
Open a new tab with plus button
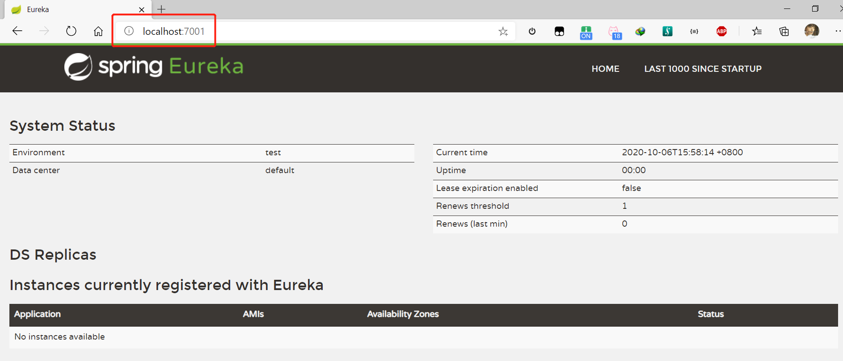[x=161, y=9]
